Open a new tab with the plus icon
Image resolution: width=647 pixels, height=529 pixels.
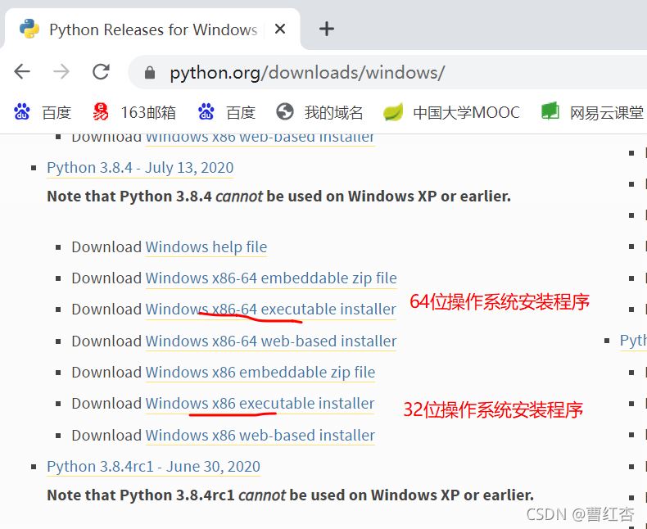(x=327, y=29)
